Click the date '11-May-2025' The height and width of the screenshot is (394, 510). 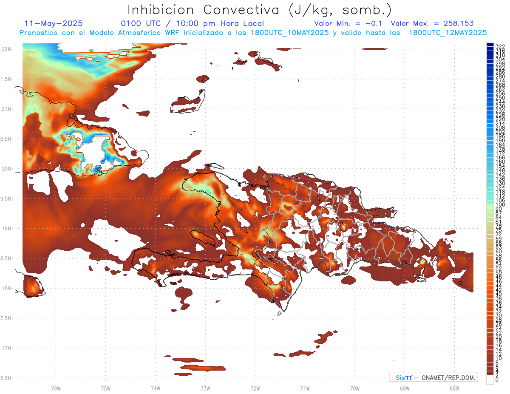(54, 23)
